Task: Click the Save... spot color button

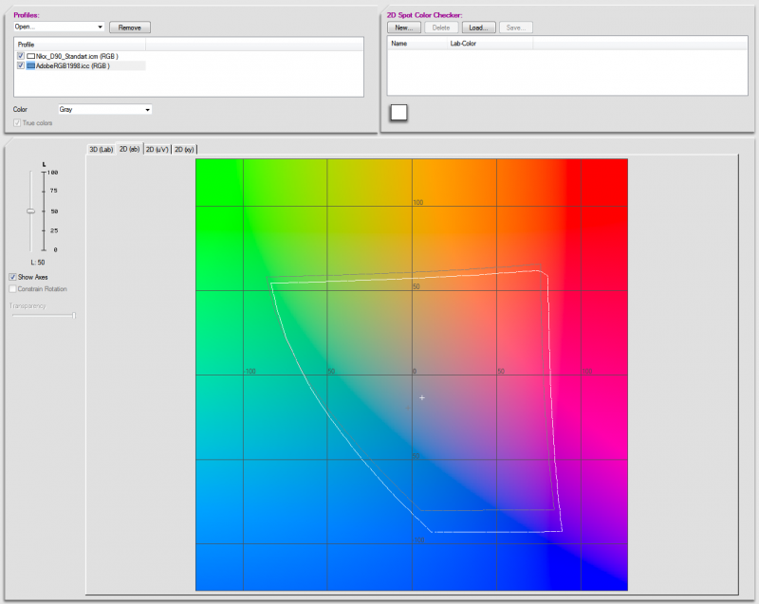Action: (x=516, y=27)
